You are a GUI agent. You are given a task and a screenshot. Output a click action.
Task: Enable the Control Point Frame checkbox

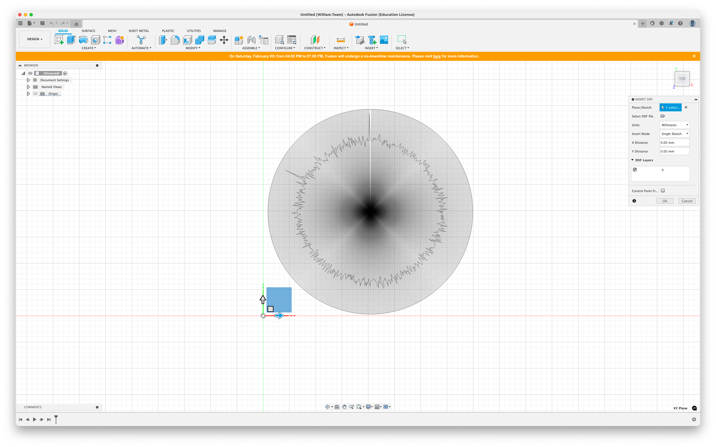pos(663,191)
